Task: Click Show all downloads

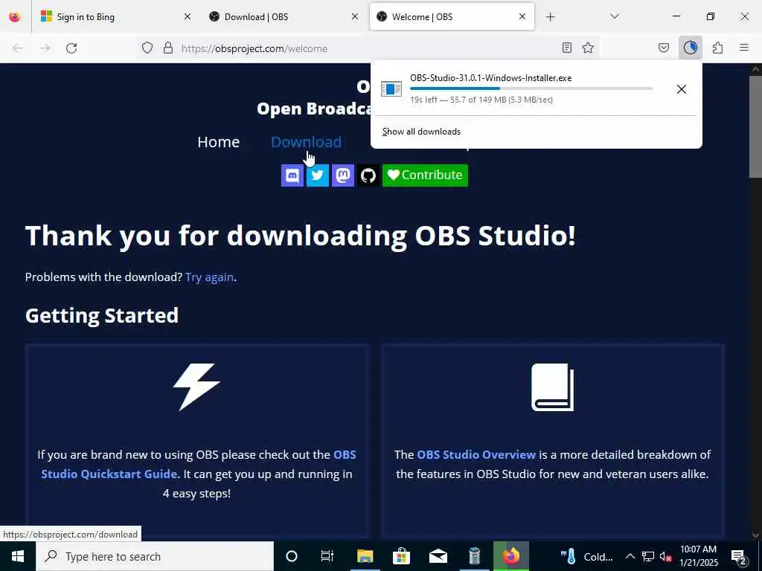Action: pos(421,132)
